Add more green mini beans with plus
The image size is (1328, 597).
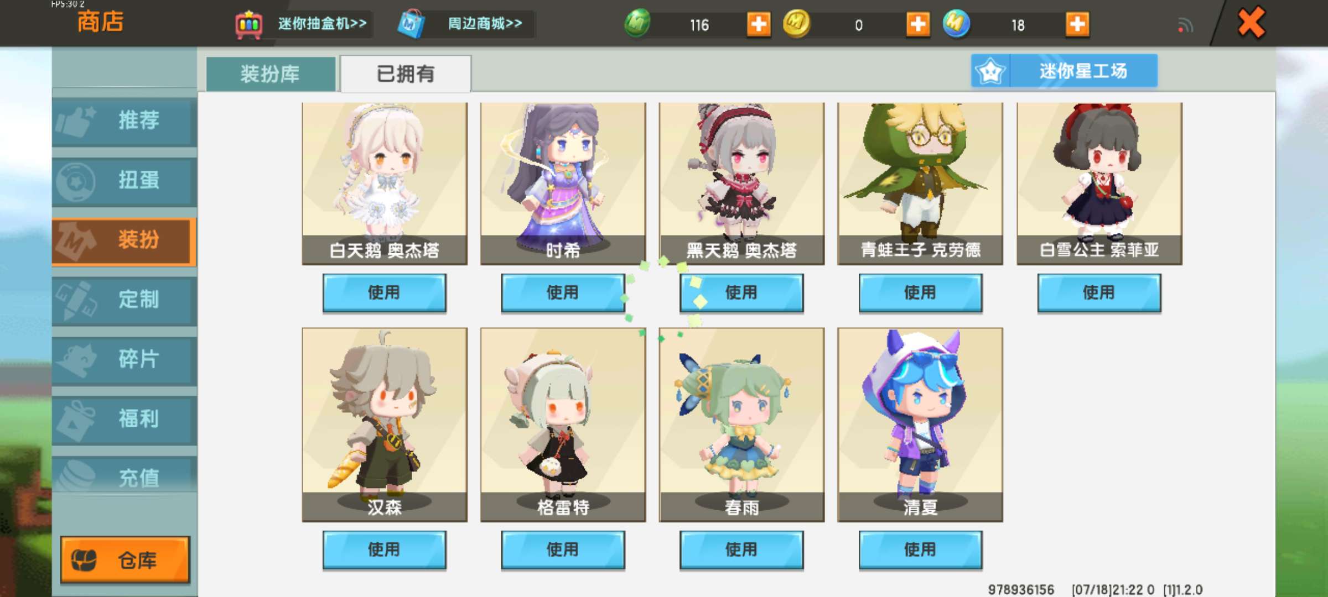(x=759, y=24)
